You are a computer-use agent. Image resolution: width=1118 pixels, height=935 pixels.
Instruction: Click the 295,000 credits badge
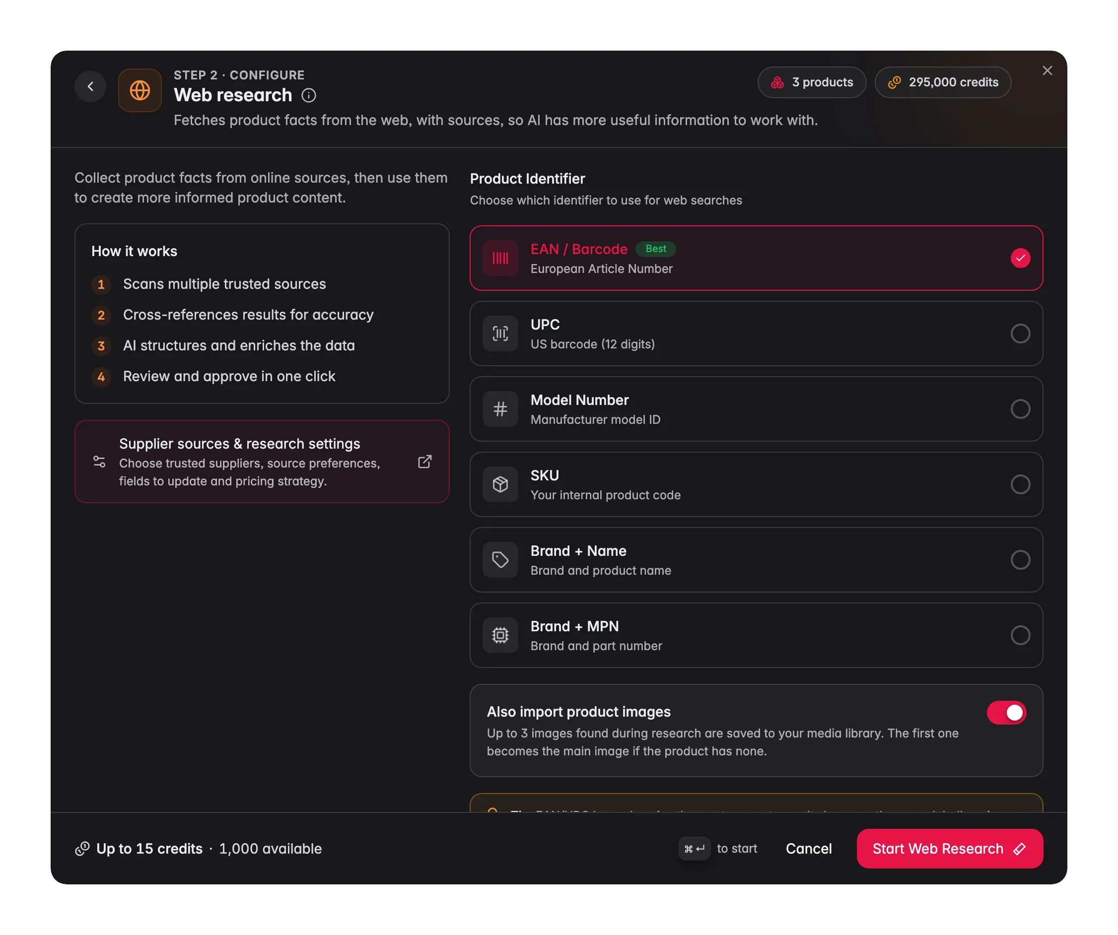[x=943, y=82]
